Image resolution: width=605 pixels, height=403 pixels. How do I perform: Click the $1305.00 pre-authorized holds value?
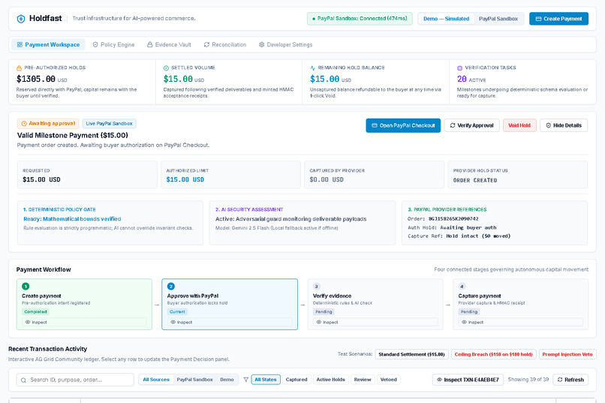tap(35, 79)
